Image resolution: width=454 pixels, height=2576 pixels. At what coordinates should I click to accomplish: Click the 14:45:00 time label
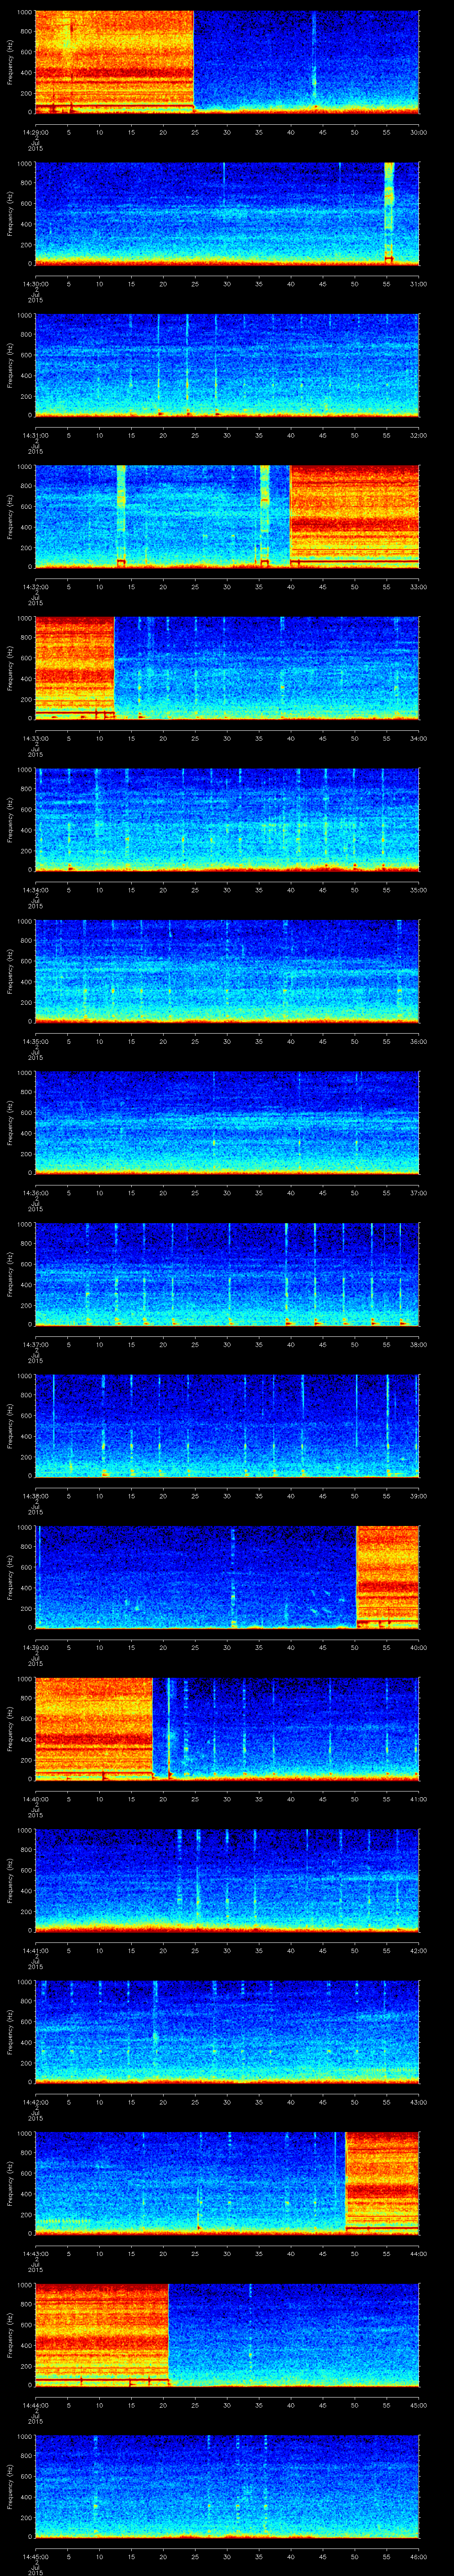pos(35,2556)
